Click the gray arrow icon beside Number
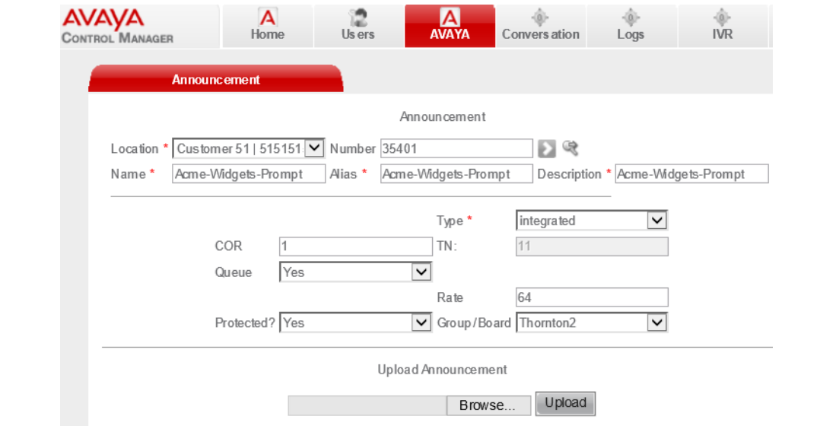The height and width of the screenshot is (426, 820). coord(547,148)
